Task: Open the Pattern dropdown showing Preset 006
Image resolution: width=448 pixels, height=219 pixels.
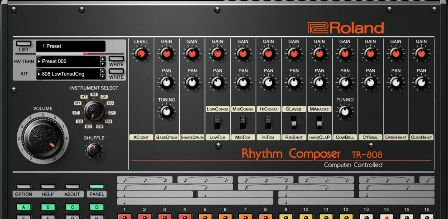Action: pos(68,61)
